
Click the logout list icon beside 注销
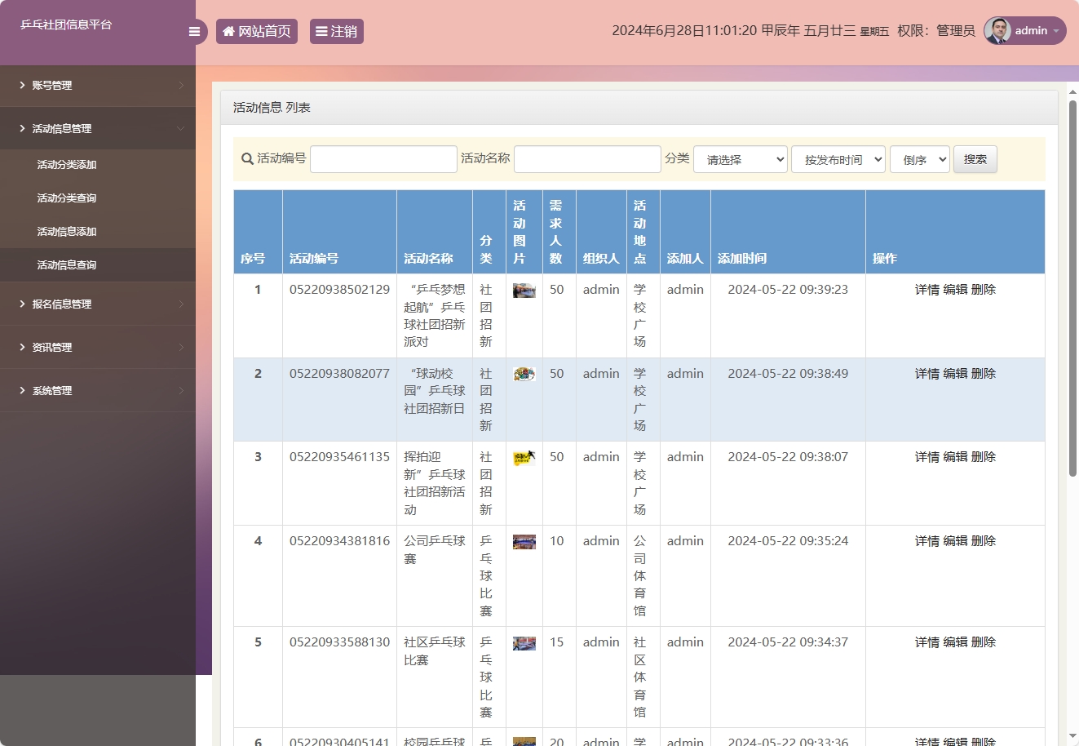click(321, 30)
